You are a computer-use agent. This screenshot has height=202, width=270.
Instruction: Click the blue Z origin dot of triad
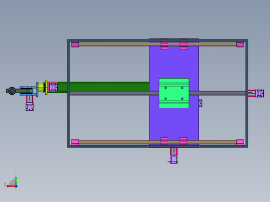pos(16,186)
